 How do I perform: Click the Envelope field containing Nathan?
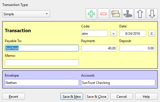click(42, 83)
